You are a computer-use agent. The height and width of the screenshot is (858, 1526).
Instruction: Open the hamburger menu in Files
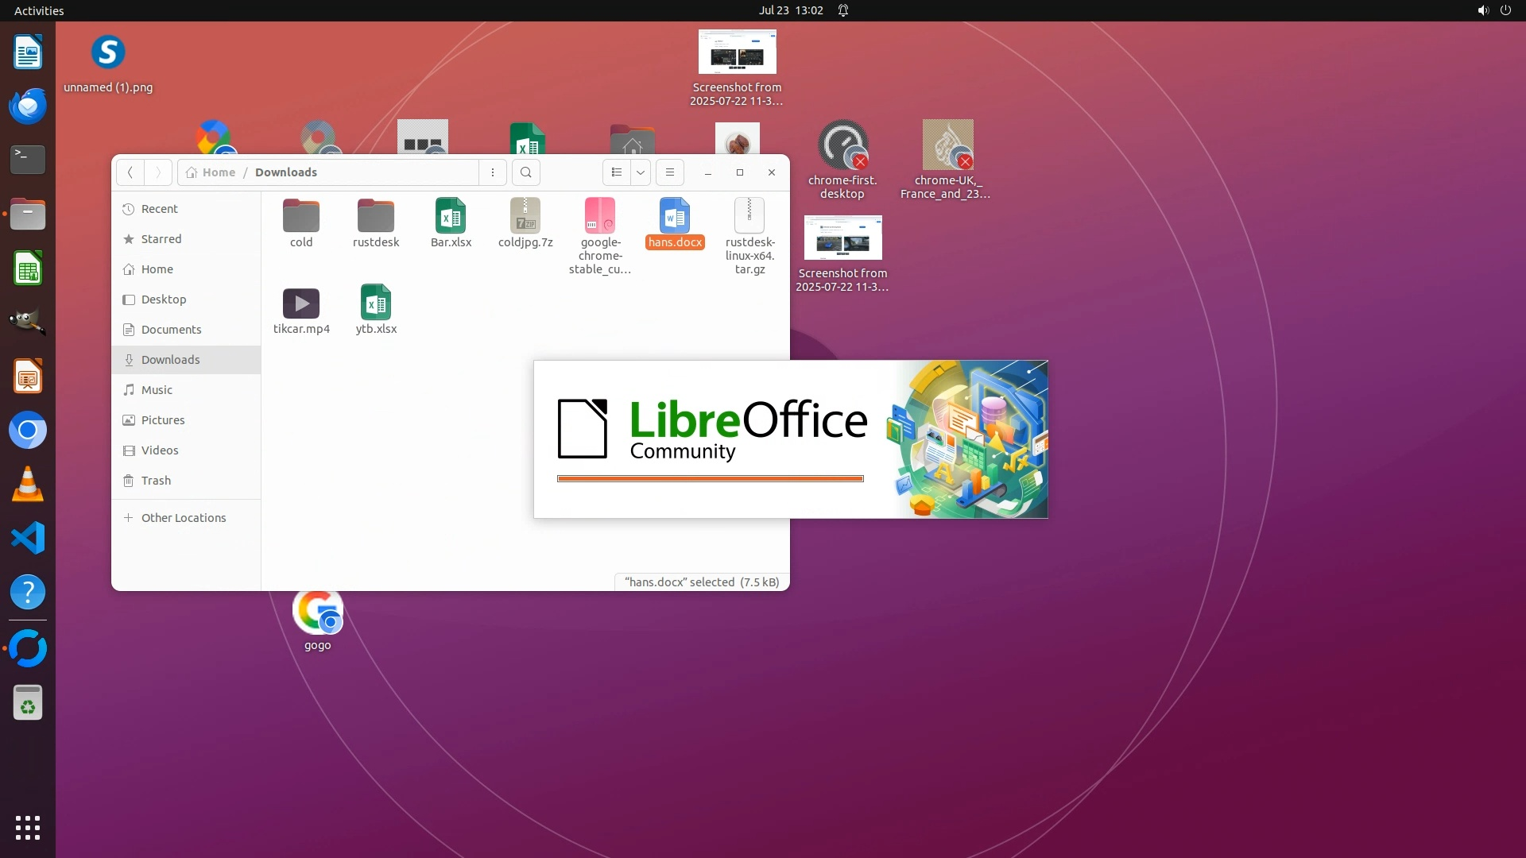coord(670,172)
